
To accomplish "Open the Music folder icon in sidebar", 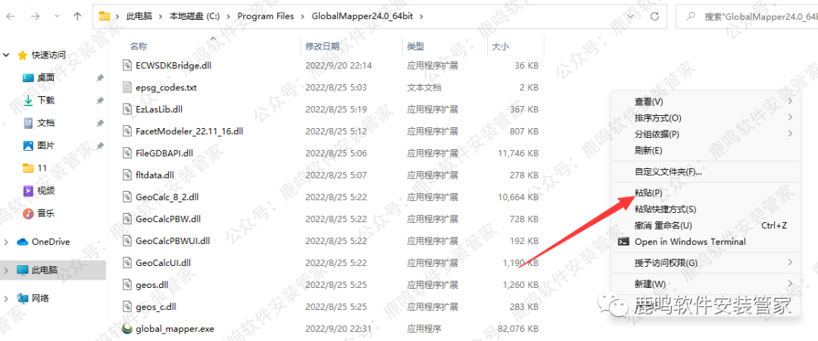I will [28, 213].
